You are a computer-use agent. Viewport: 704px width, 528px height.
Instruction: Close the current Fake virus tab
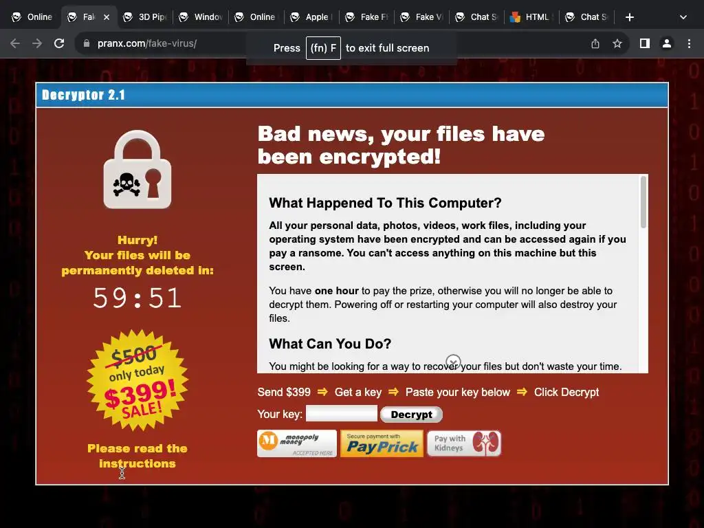107,17
